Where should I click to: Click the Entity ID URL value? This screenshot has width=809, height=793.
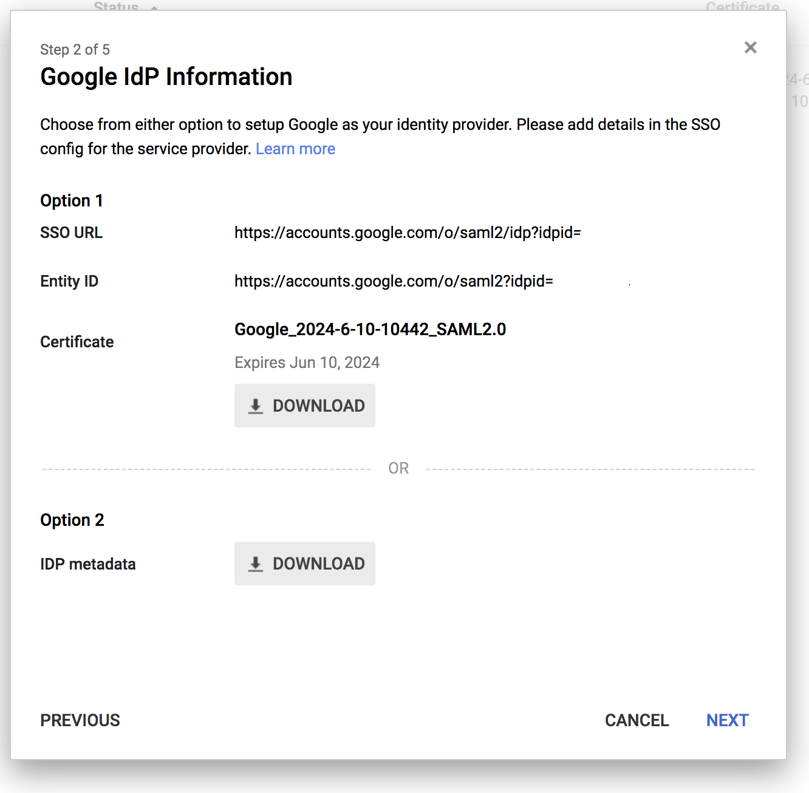pyautogui.click(x=394, y=281)
